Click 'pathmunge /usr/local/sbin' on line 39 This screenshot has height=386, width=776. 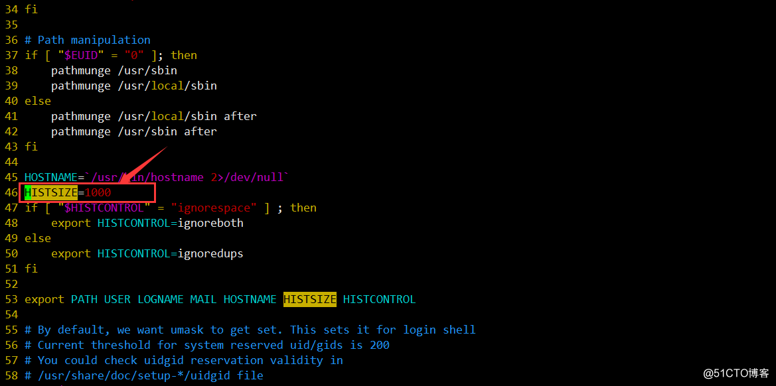point(134,86)
